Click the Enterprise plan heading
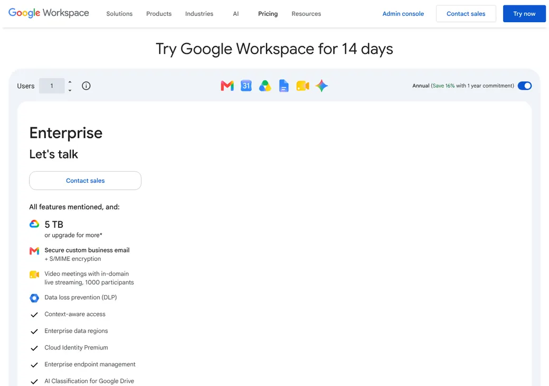Screen dimensions: 549x386 pos(66,133)
